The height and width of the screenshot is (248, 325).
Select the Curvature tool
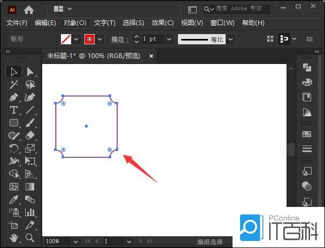pos(30,97)
